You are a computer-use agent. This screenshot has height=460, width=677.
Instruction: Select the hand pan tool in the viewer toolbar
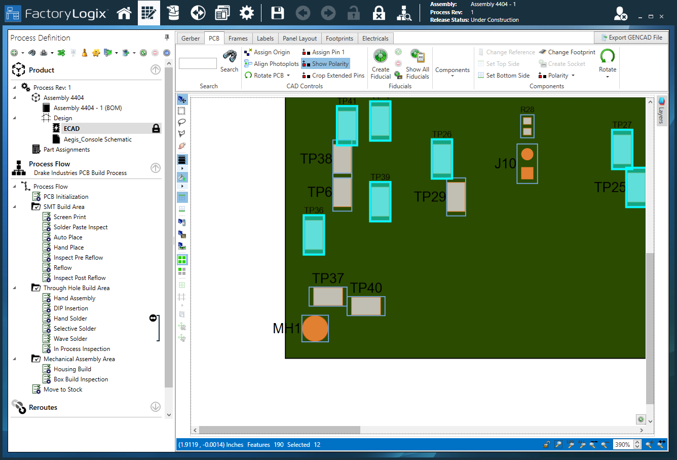(182, 146)
